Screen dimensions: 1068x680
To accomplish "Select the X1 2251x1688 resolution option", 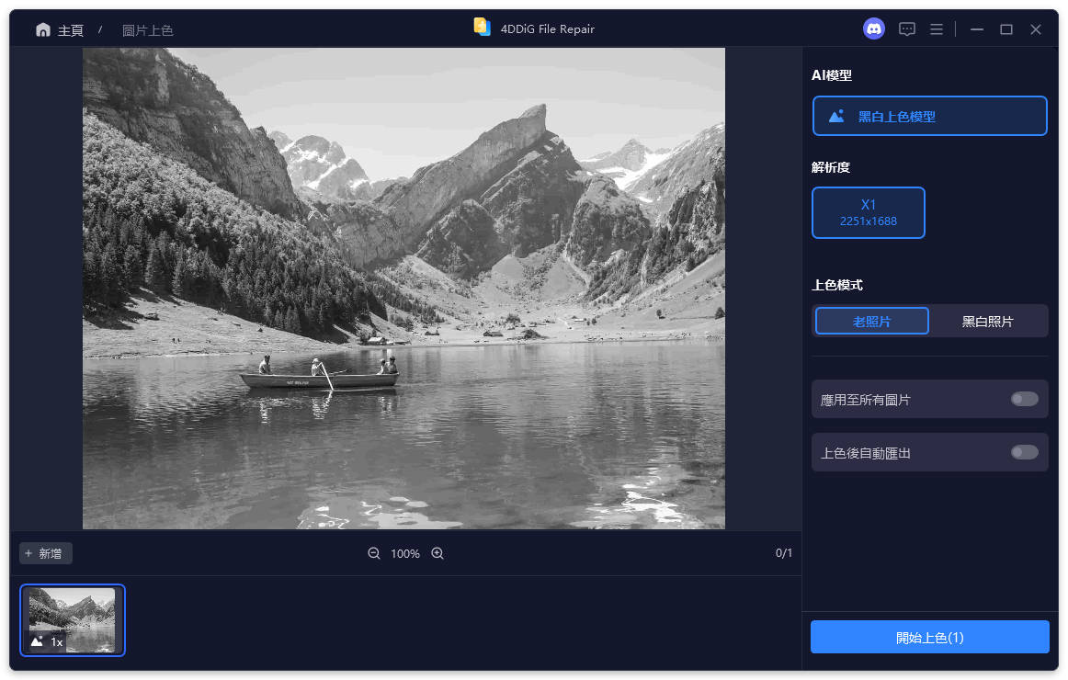I will [868, 212].
